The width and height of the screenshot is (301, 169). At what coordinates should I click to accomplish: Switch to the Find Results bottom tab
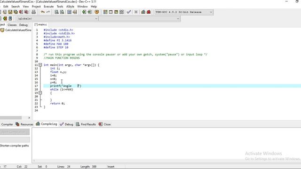pos(86,124)
